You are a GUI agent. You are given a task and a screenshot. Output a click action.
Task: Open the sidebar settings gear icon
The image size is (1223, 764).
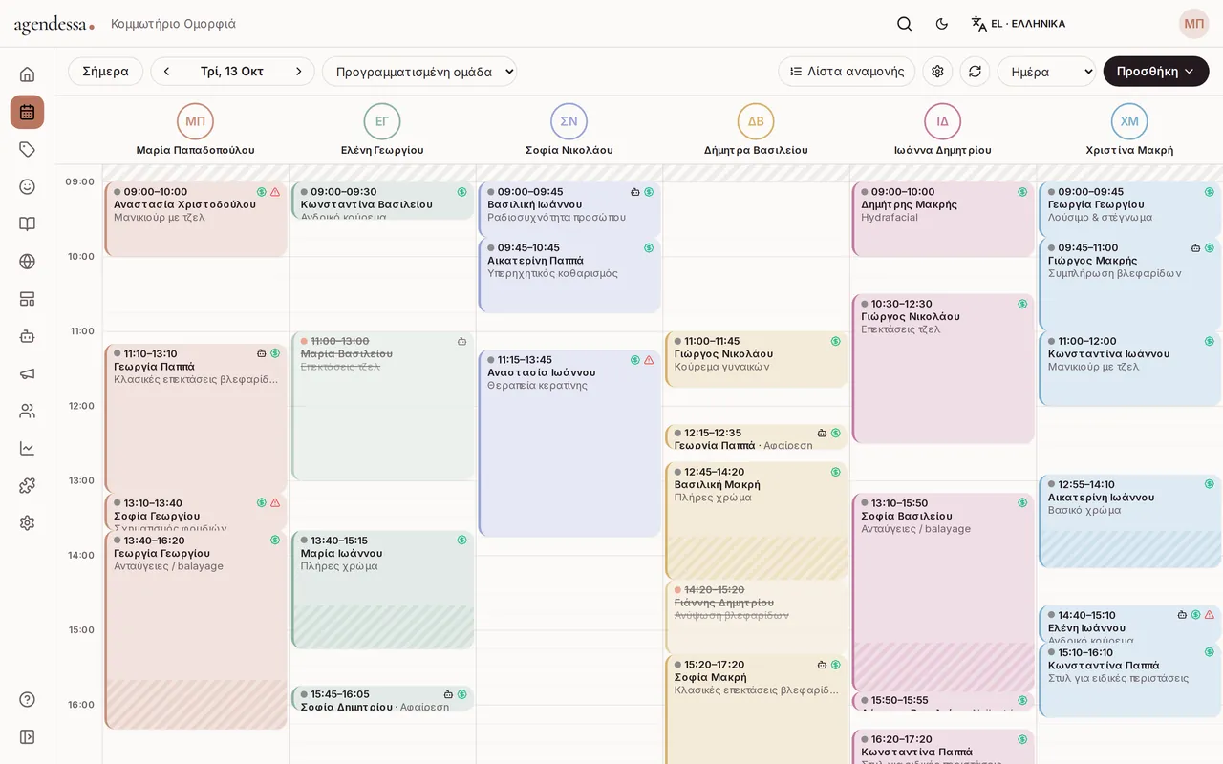[x=27, y=522]
